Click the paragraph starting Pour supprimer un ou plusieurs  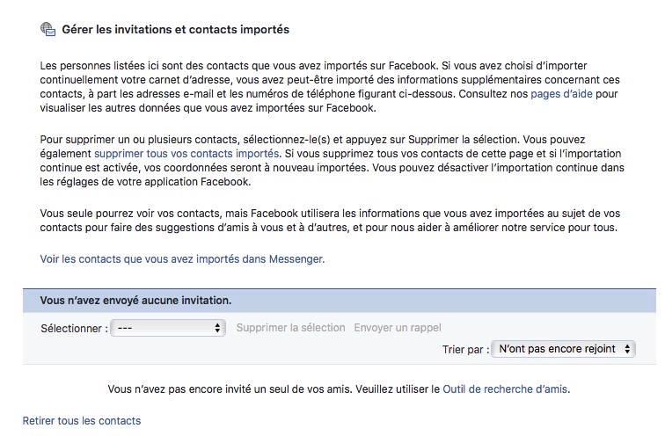click(x=332, y=161)
